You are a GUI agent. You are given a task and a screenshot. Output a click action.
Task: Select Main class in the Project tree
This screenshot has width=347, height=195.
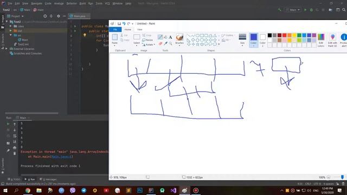point(23,40)
